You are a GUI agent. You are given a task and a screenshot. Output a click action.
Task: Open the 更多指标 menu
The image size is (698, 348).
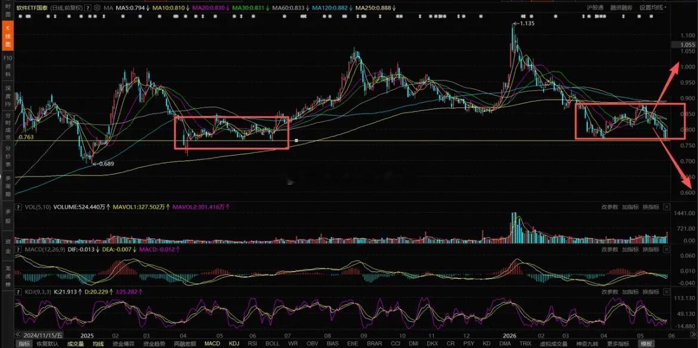coord(617,344)
